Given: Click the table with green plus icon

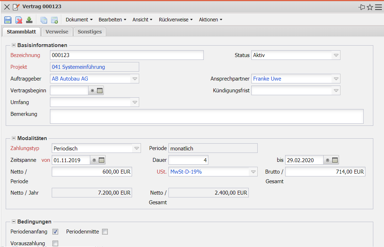Looking at the screenshot, I should pyautogui.click(x=54, y=20).
